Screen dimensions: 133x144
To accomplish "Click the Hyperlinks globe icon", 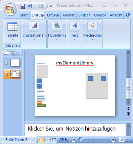I will click(57, 25).
